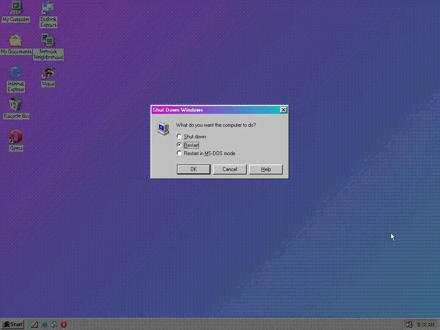Select the Mypal browser shortcut

point(48,76)
